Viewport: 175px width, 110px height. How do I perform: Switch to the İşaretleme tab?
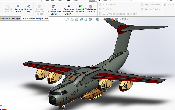click(x=5, y=19)
